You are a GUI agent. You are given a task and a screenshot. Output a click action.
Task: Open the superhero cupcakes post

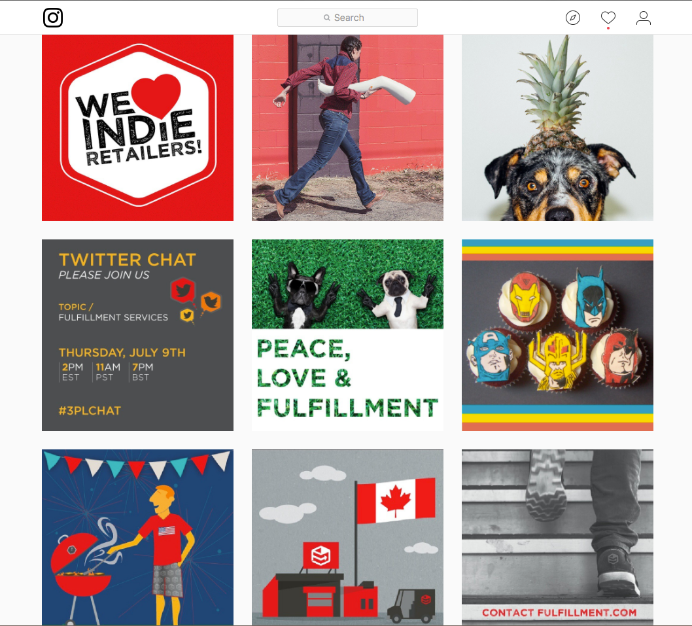557,335
